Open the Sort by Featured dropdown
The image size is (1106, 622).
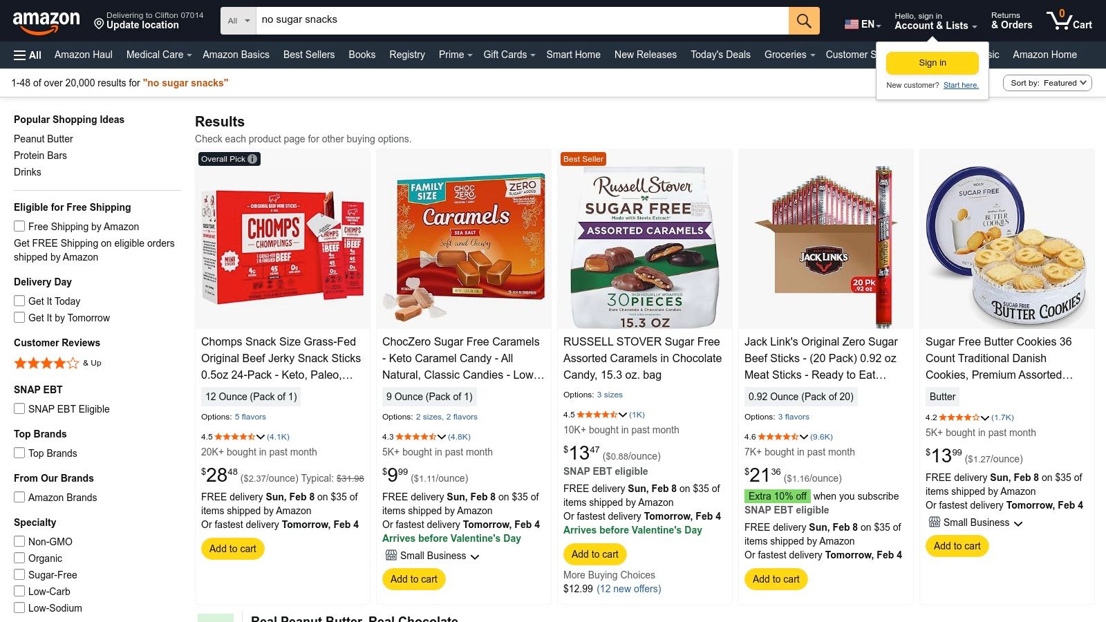[x=1047, y=83]
